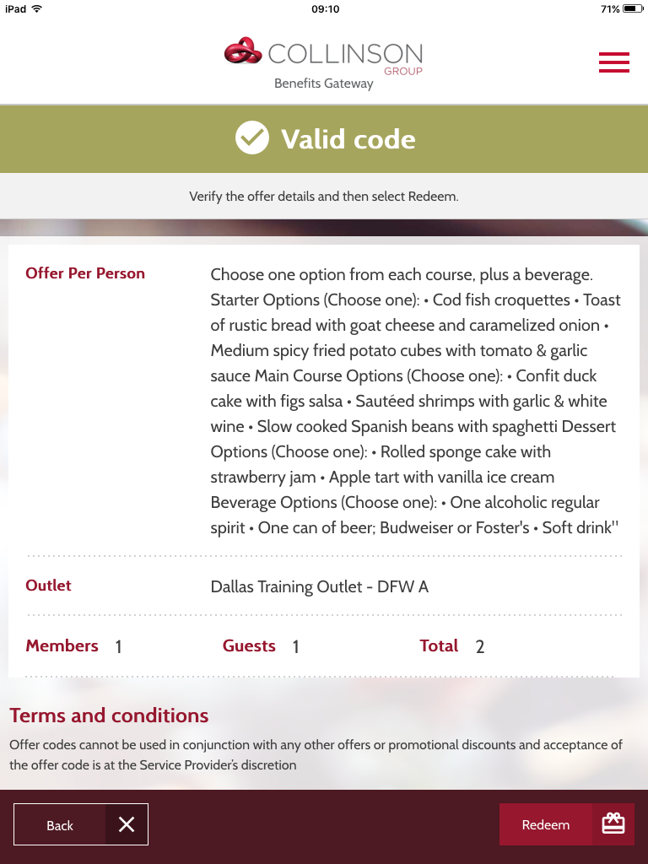Click the X icon beside Back
This screenshot has height=864, width=648.
127,824
